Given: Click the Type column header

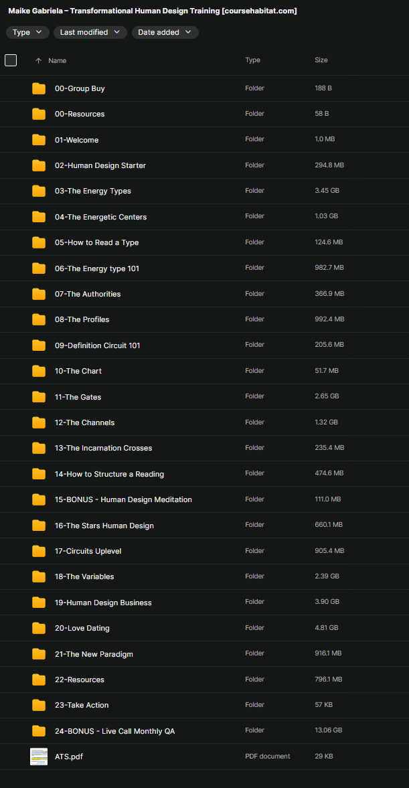Looking at the screenshot, I should pos(252,60).
